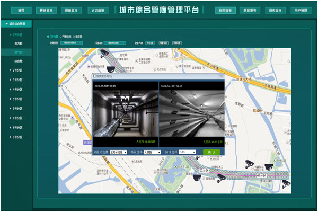
Task: Select 电力舱 under 1号分区
Action: click(19, 43)
